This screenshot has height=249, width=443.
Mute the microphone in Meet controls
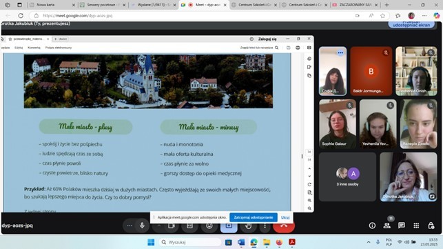point(142,226)
